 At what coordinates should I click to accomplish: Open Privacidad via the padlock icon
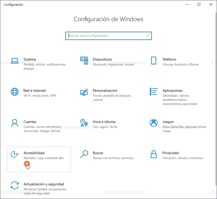(x=154, y=154)
